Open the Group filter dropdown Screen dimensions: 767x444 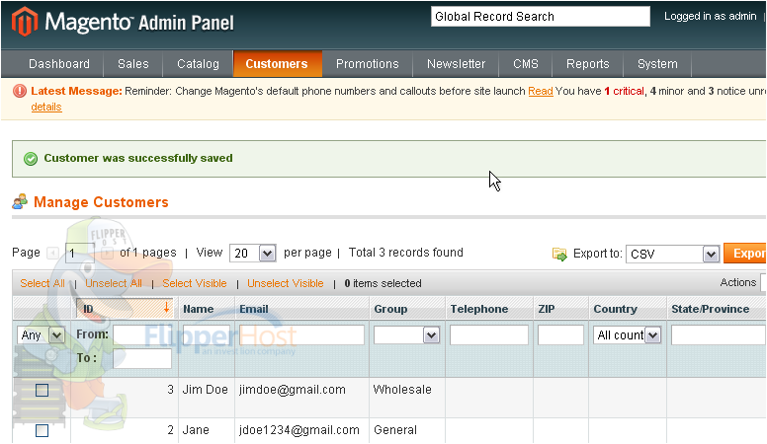coord(406,335)
